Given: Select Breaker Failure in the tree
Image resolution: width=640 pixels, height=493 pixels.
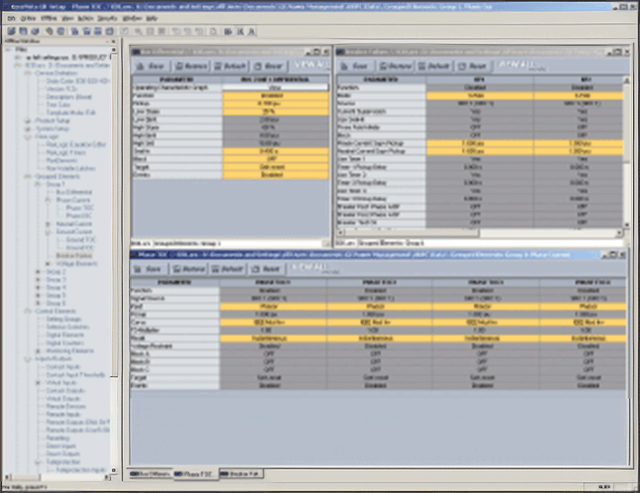Looking at the screenshot, I should click(x=74, y=255).
